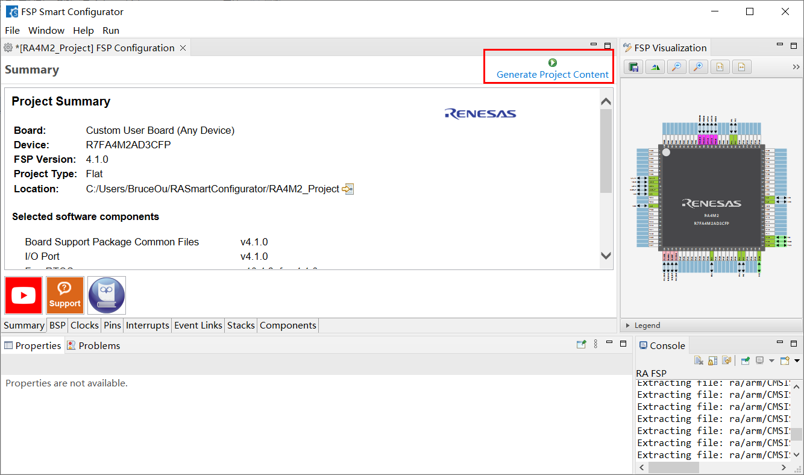Fit chip view to width
The image size is (804, 475).
[x=741, y=67]
